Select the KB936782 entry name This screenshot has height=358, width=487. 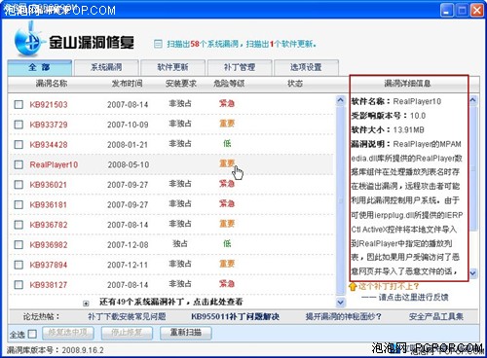49,225
